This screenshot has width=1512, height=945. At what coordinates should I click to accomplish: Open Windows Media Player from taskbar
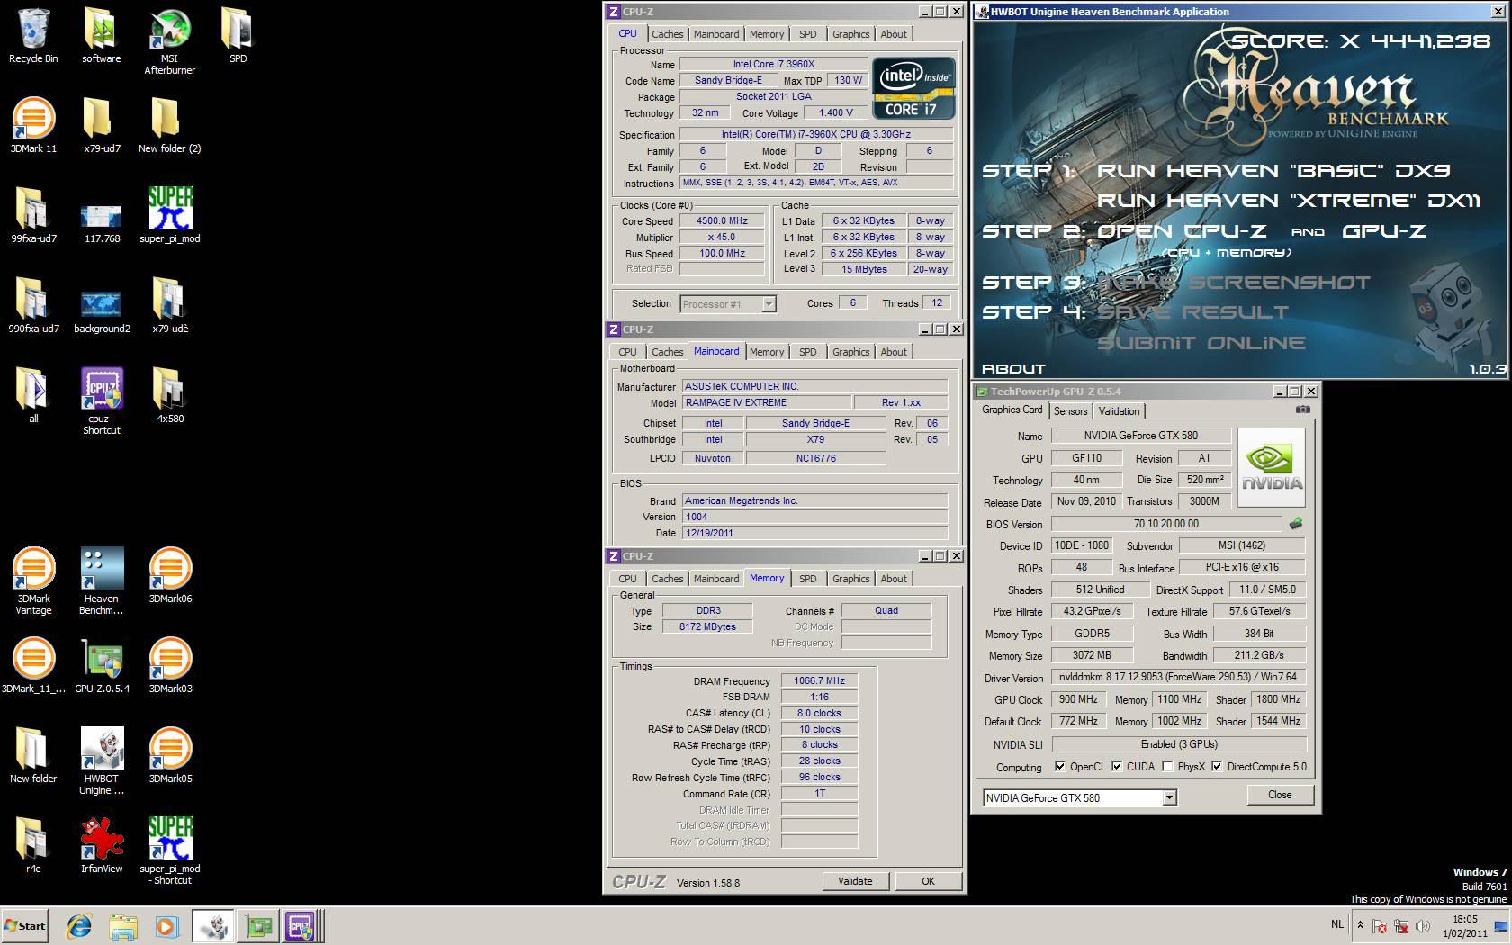(x=166, y=925)
